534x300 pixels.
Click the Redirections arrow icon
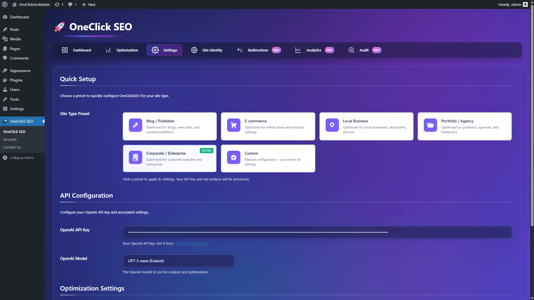(240, 50)
